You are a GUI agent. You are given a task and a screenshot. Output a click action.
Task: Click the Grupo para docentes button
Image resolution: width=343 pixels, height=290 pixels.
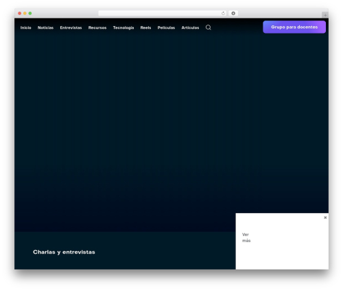click(x=294, y=27)
